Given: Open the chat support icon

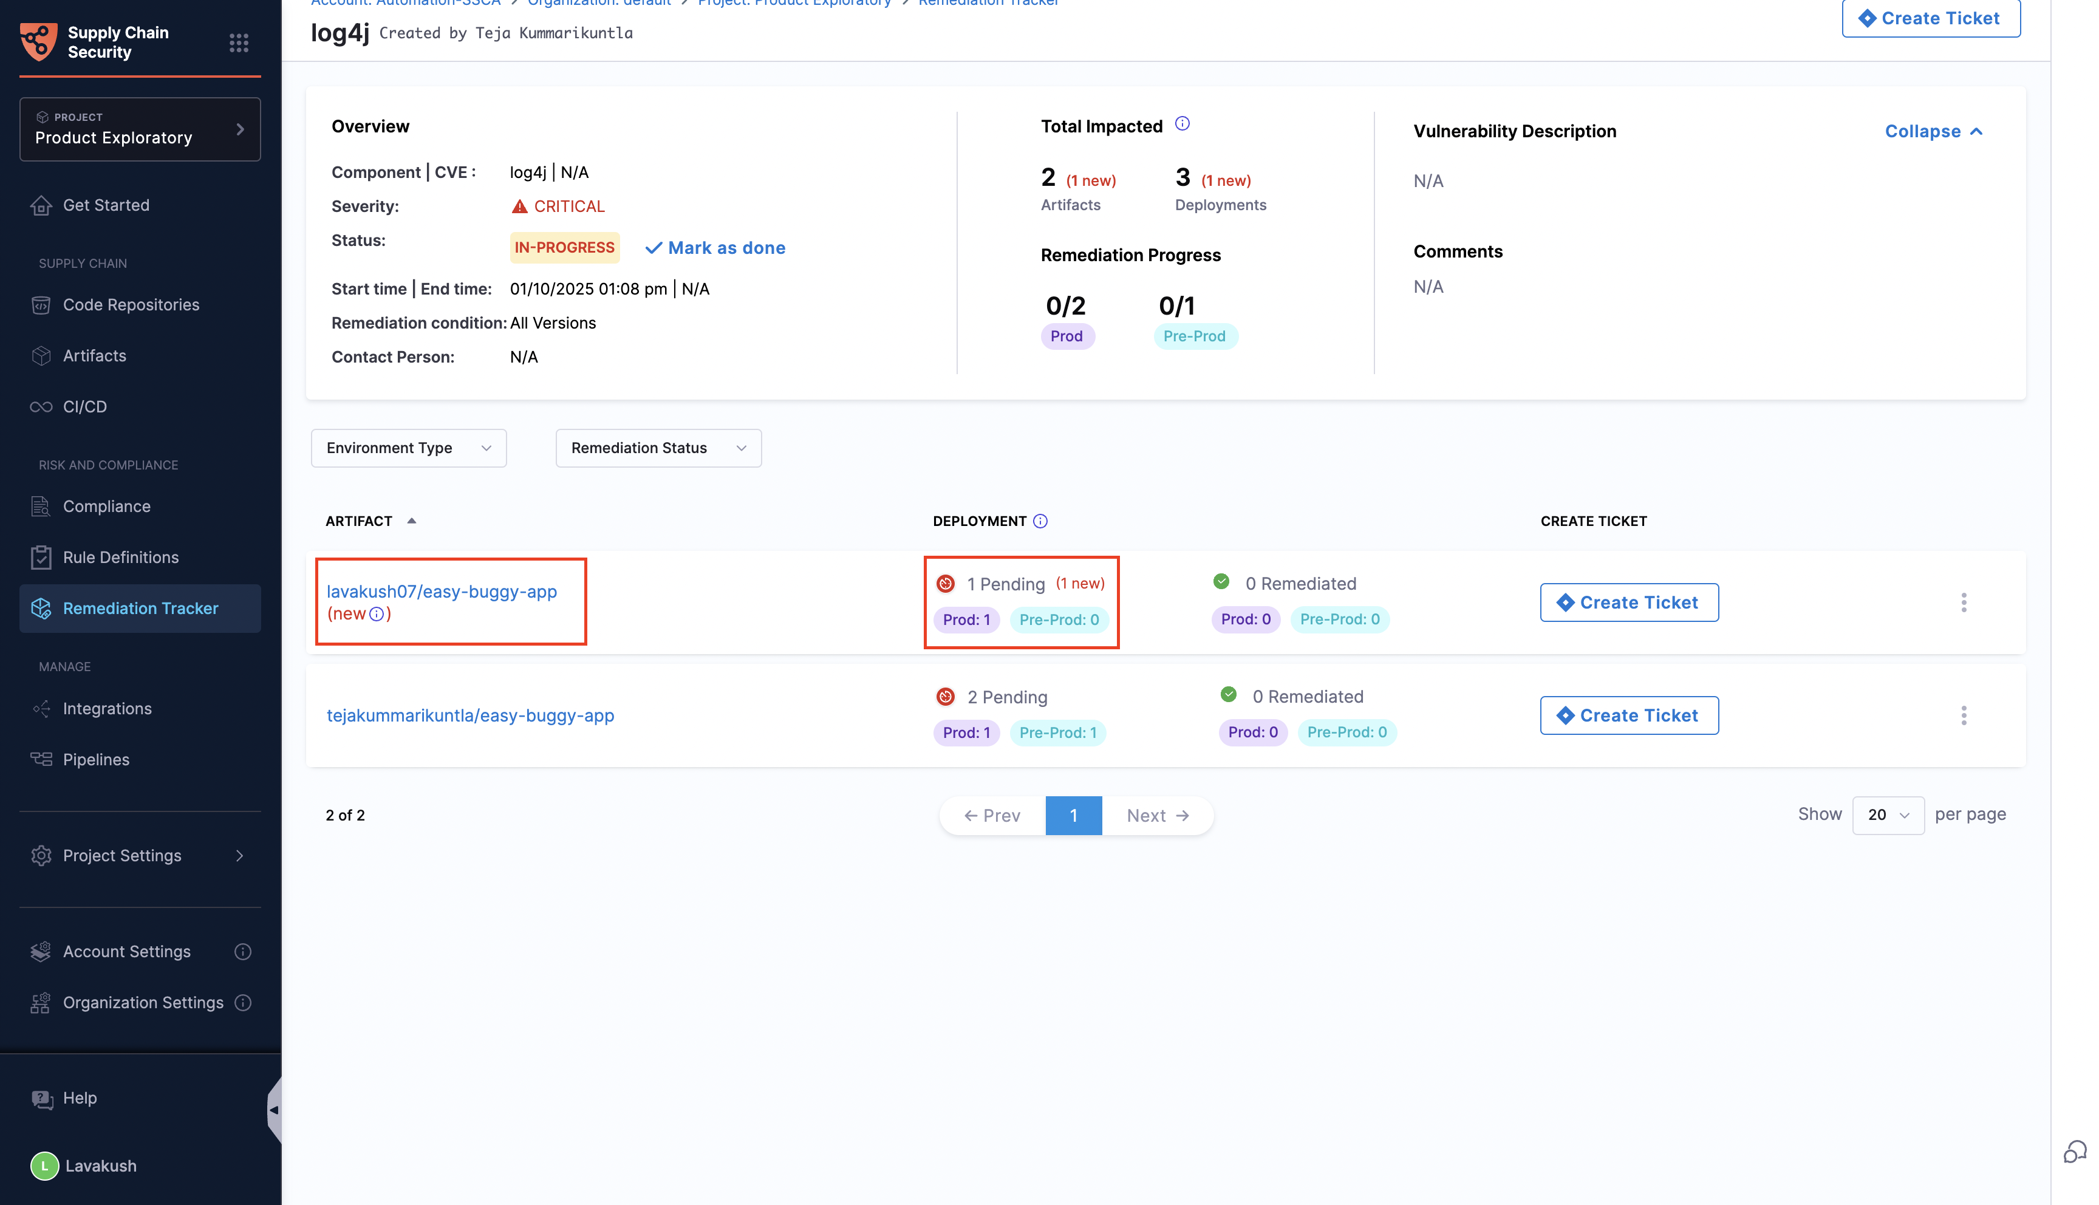Looking at the screenshot, I should (2074, 1151).
